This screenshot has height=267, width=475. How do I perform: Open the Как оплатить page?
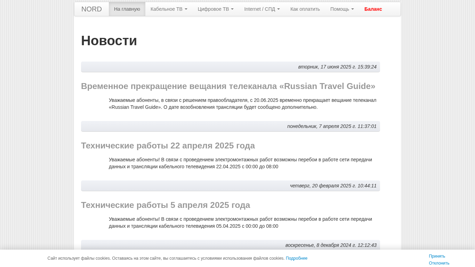pyautogui.click(x=305, y=9)
